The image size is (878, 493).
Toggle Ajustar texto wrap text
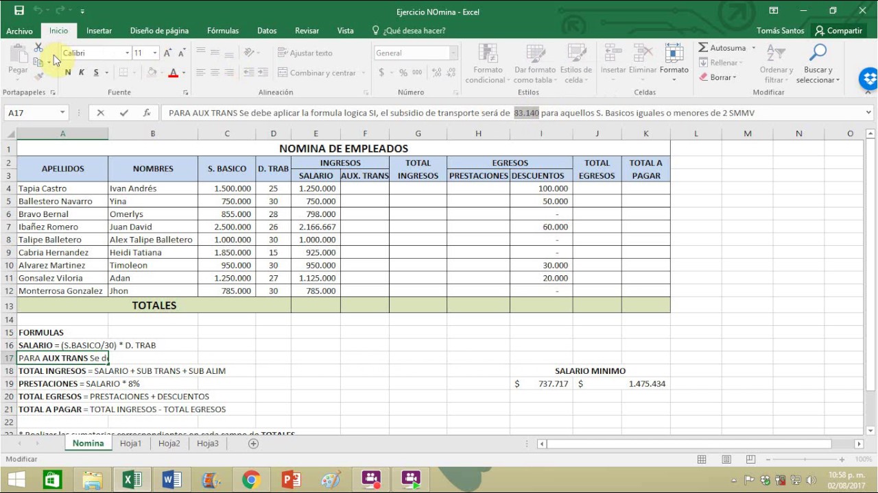[305, 53]
